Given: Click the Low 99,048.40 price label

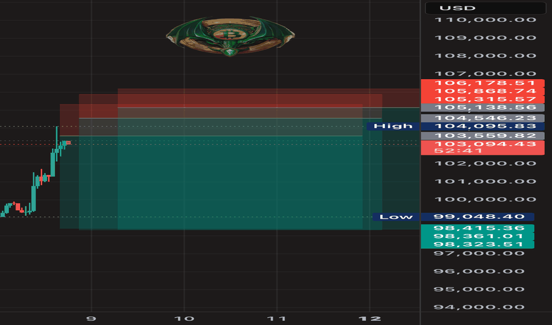Looking at the screenshot, I should [478, 217].
